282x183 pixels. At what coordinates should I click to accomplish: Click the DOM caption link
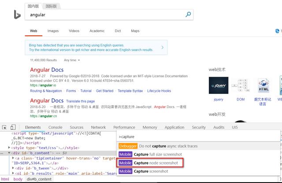point(241,99)
